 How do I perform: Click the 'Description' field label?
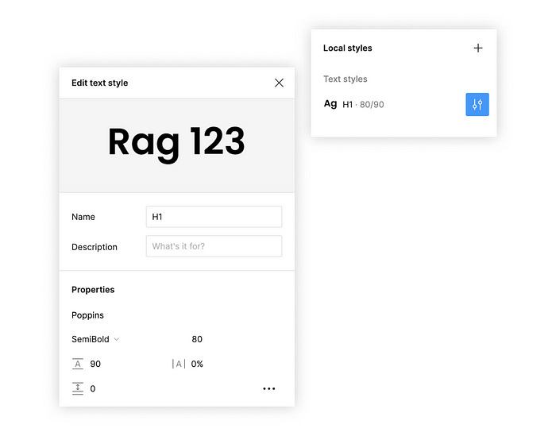pos(95,247)
